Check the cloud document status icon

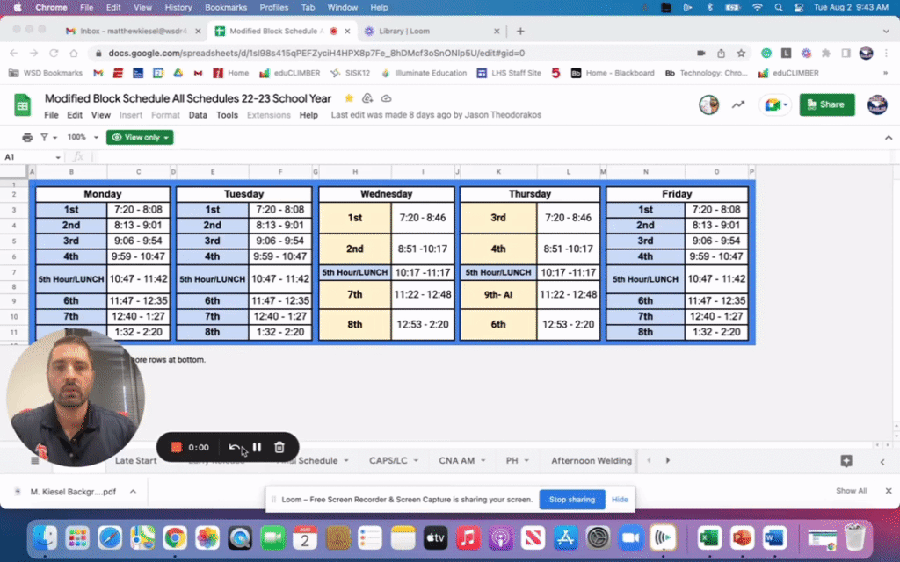(387, 98)
